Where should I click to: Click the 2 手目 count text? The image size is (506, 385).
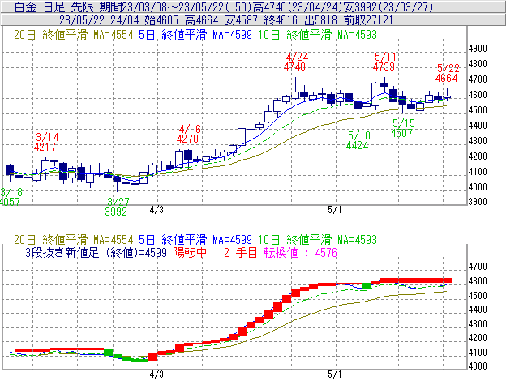tap(240, 253)
